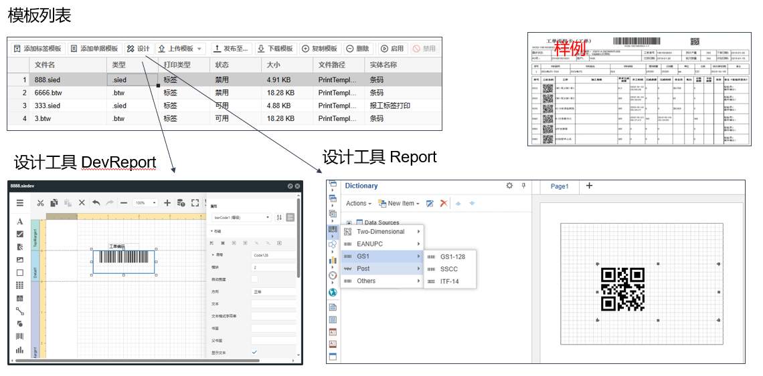
Task: Collapse the 行动 section in properties
Action: click(x=212, y=231)
